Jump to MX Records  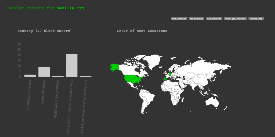(x=196, y=19)
